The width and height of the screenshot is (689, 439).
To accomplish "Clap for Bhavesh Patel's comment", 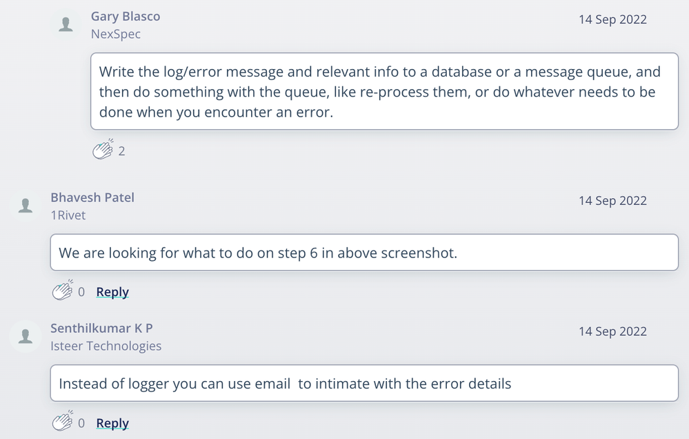I will click(62, 291).
